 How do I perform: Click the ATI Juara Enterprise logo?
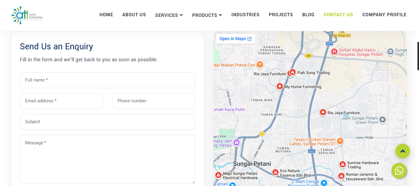[x=27, y=15]
